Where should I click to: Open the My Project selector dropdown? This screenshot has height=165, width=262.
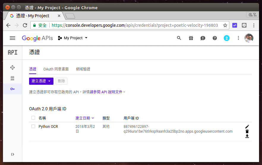[72, 38]
